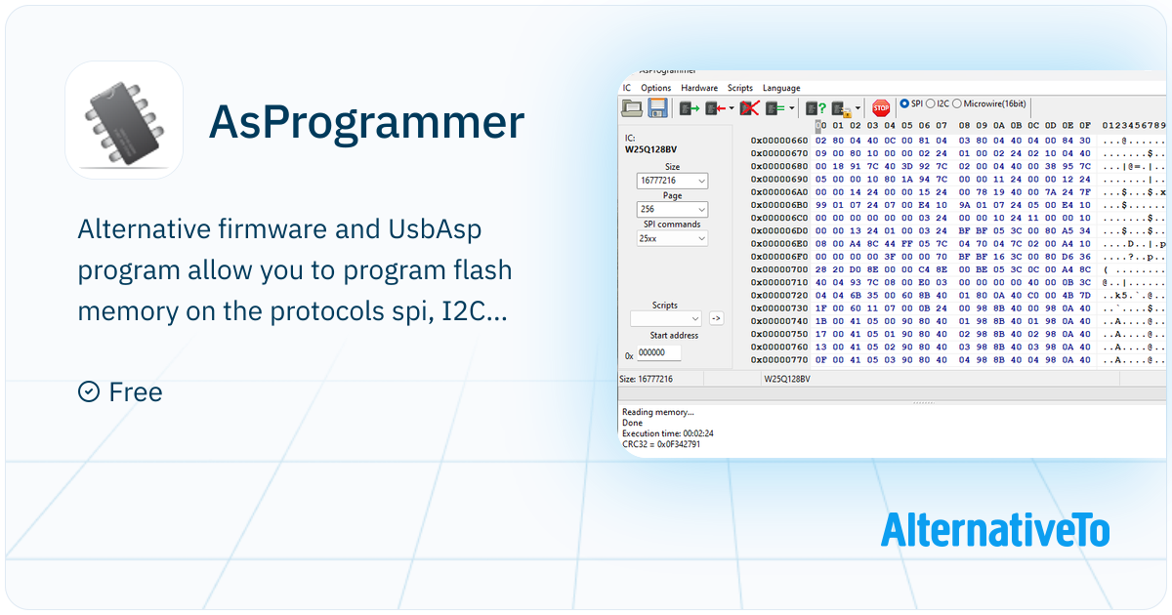Select the Microwire(16bit) radio button
The height and width of the screenshot is (615, 1172).
tap(957, 102)
